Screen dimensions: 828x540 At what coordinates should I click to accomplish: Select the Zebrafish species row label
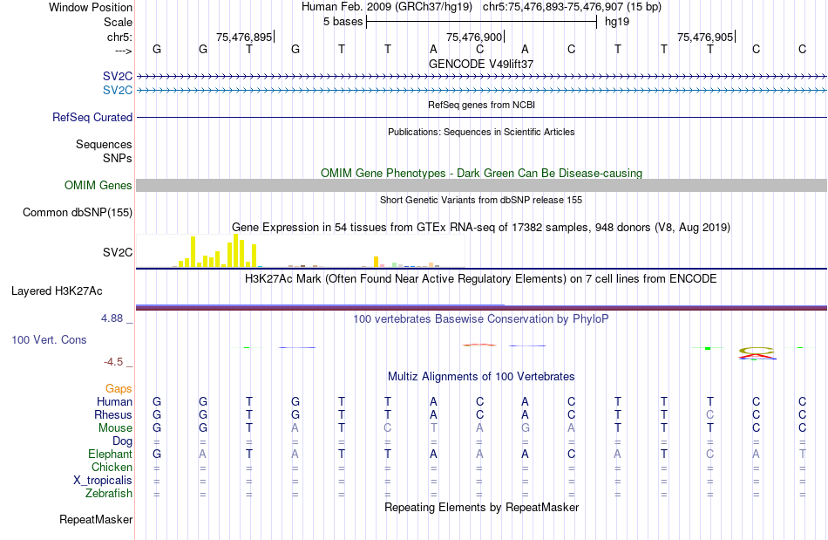(109, 493)
